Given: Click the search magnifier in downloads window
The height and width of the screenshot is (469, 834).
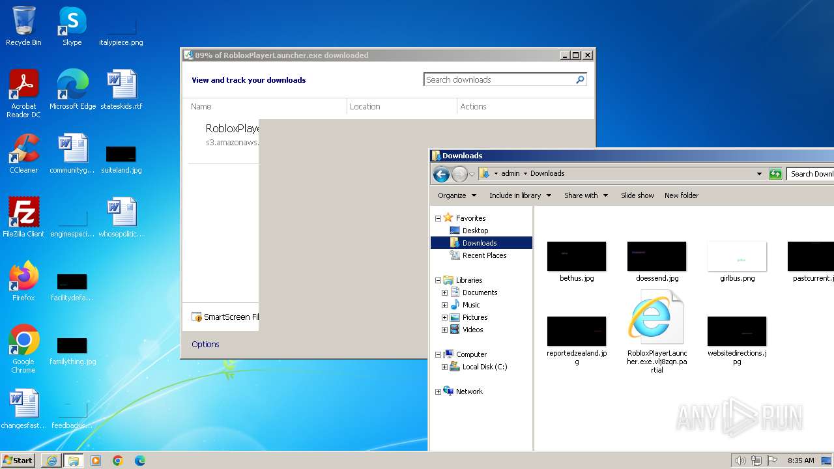Looking at the screenshot, I should pos(580,79).
